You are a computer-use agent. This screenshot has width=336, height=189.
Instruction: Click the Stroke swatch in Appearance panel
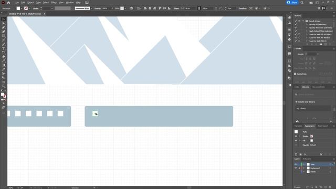(x=311, y=136)
